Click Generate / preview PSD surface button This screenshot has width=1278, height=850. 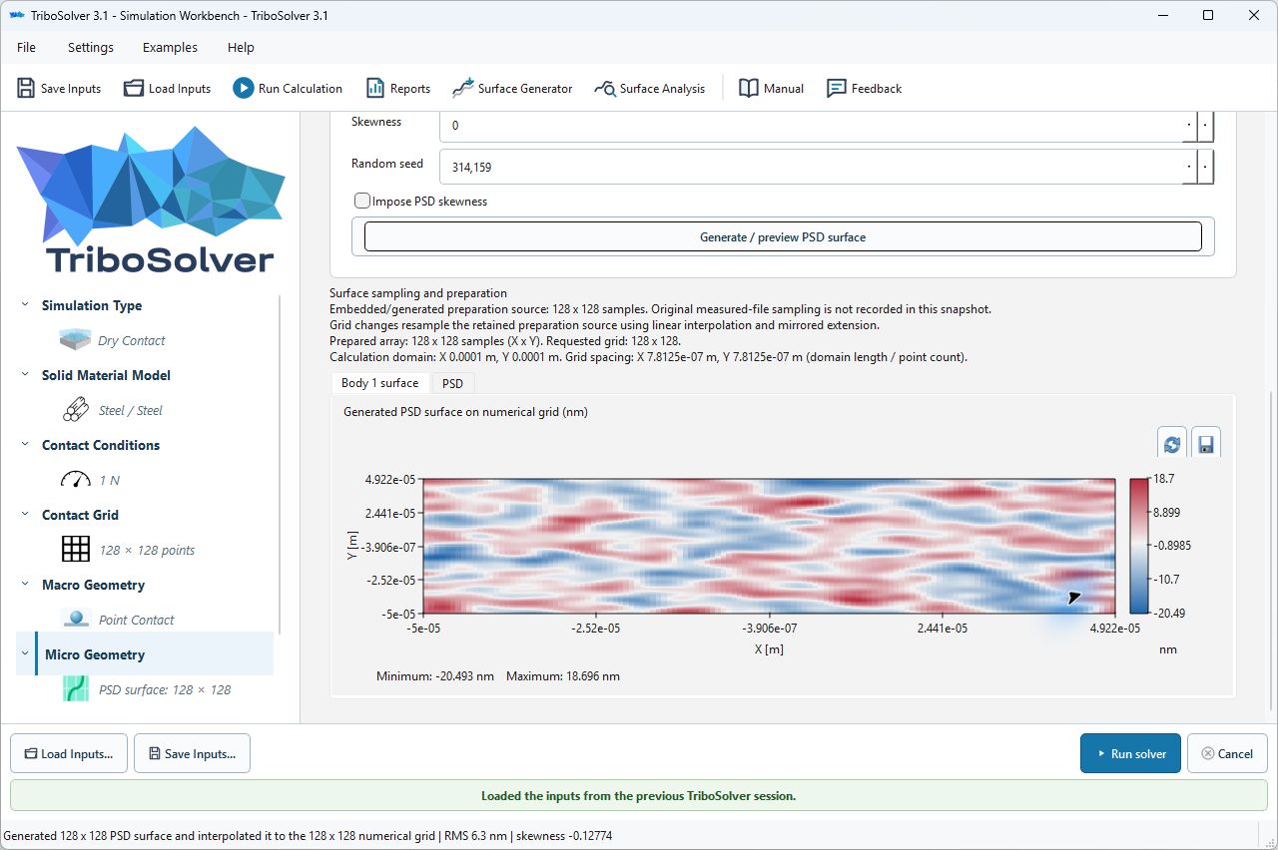click(x=783, y=237)
